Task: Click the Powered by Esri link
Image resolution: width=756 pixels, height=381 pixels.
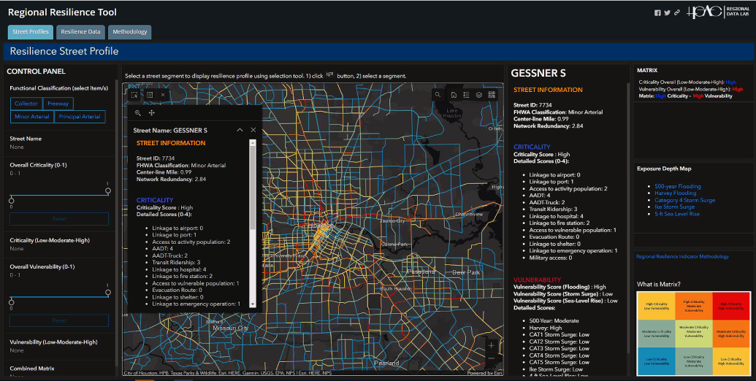Action: pyautogui.click(x=484, y=373)
